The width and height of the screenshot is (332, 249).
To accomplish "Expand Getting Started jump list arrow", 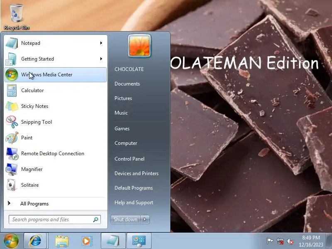I will [x=101, y=59].
